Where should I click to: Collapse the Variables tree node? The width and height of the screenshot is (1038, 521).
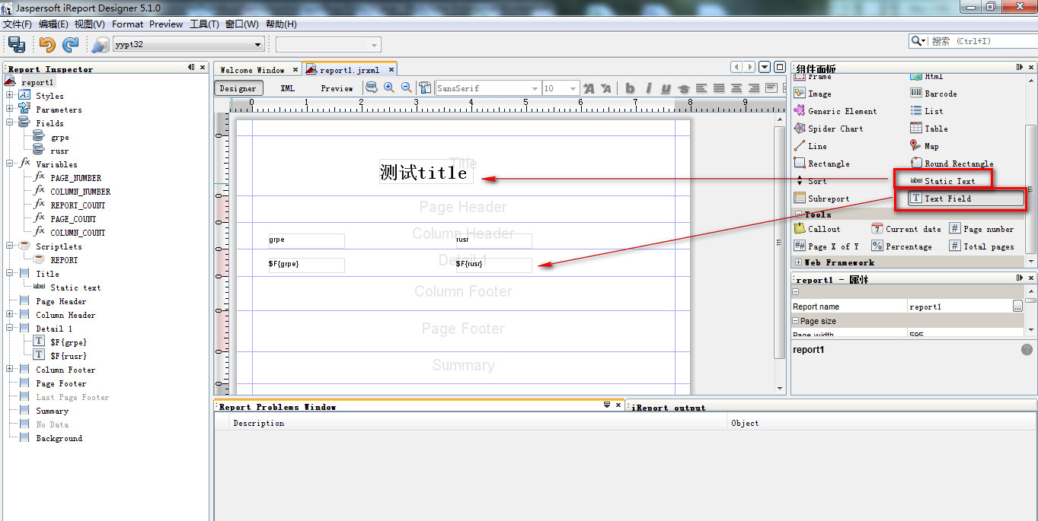point(10,164)
